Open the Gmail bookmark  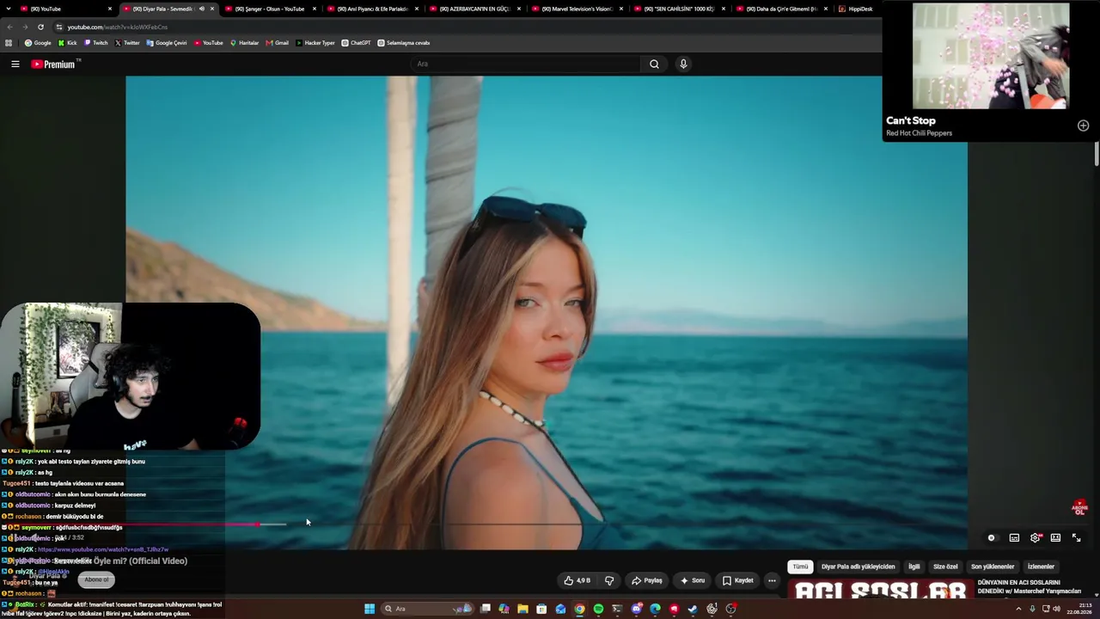[278, 43]
